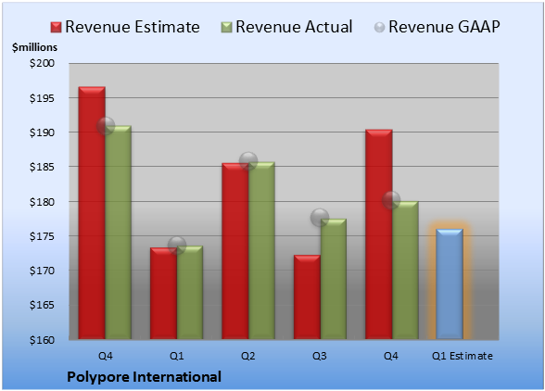
Task: Select the green actual bar for Q1
Action: 190,293
